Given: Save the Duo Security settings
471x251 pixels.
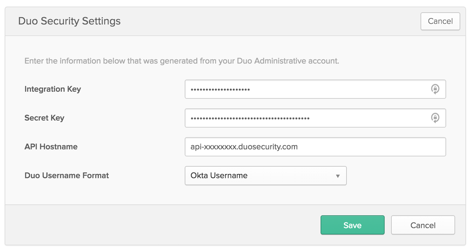Looking at the screenshot, I should [x=352, y=225].
